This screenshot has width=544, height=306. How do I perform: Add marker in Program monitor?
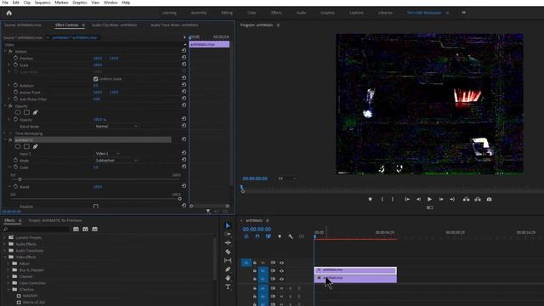[371, 199]
